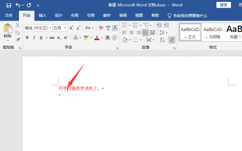Open the undo history dropdown arrow
242x151 pixels.
23,5
